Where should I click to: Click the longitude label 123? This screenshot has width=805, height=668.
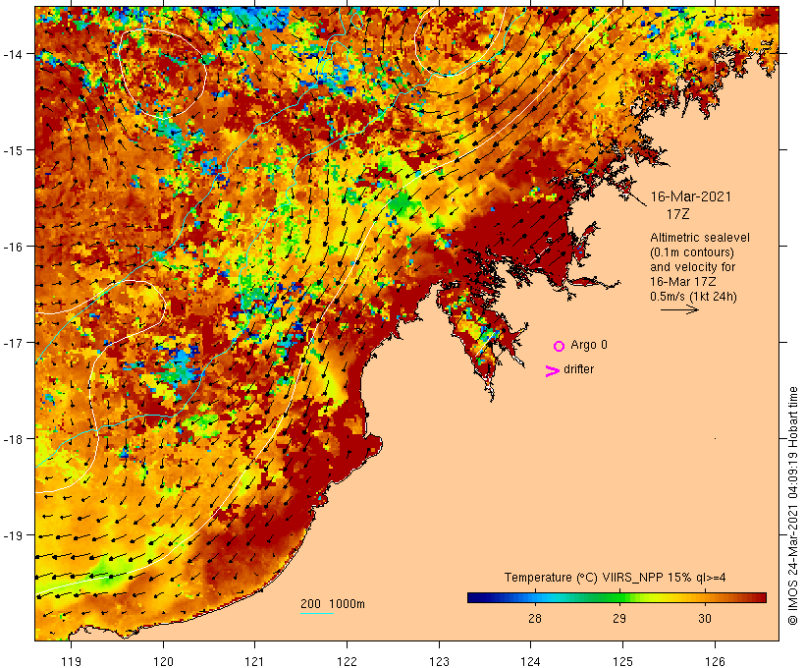pyautogui.click(x=439, y=661)
